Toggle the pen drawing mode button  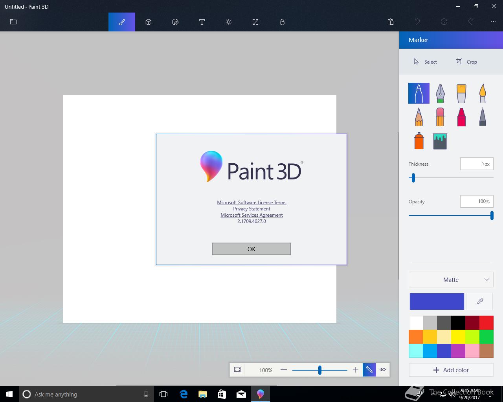tap(369, 370)
